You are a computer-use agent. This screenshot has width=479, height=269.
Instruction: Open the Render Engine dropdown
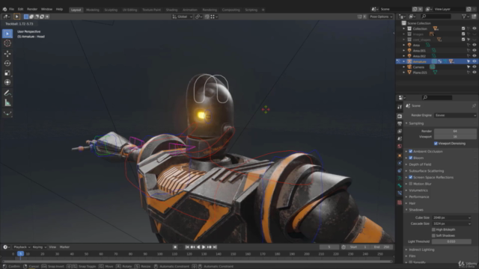pyautogui.click(x=455, y=115)
